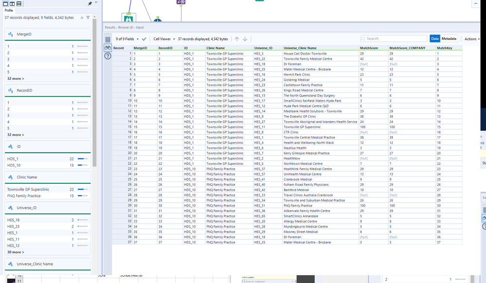
Task: Switch to stacked horizontal split layout
Action: click(19, 3)
